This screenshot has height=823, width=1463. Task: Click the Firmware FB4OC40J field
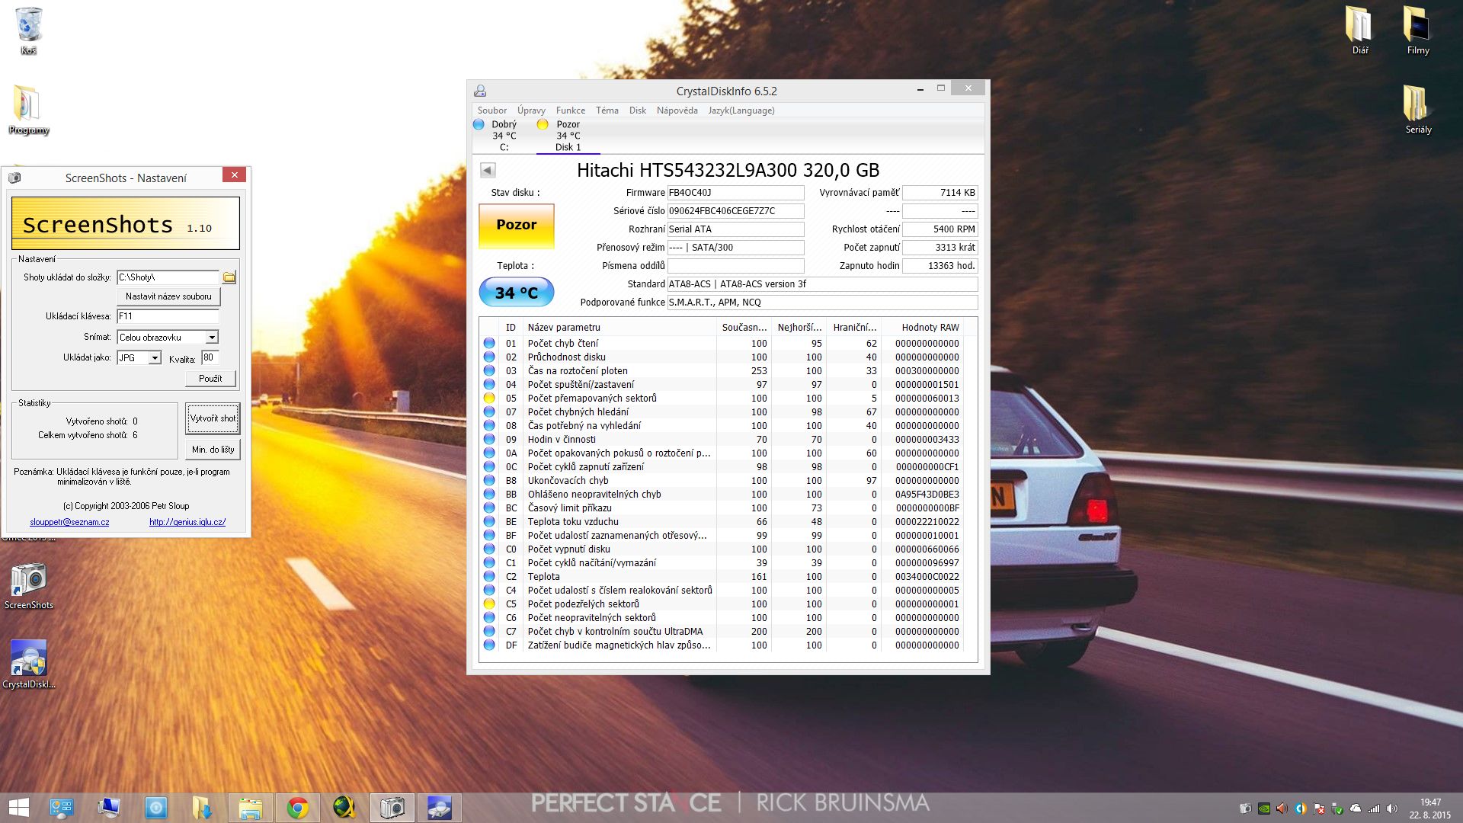coord(735,193)
